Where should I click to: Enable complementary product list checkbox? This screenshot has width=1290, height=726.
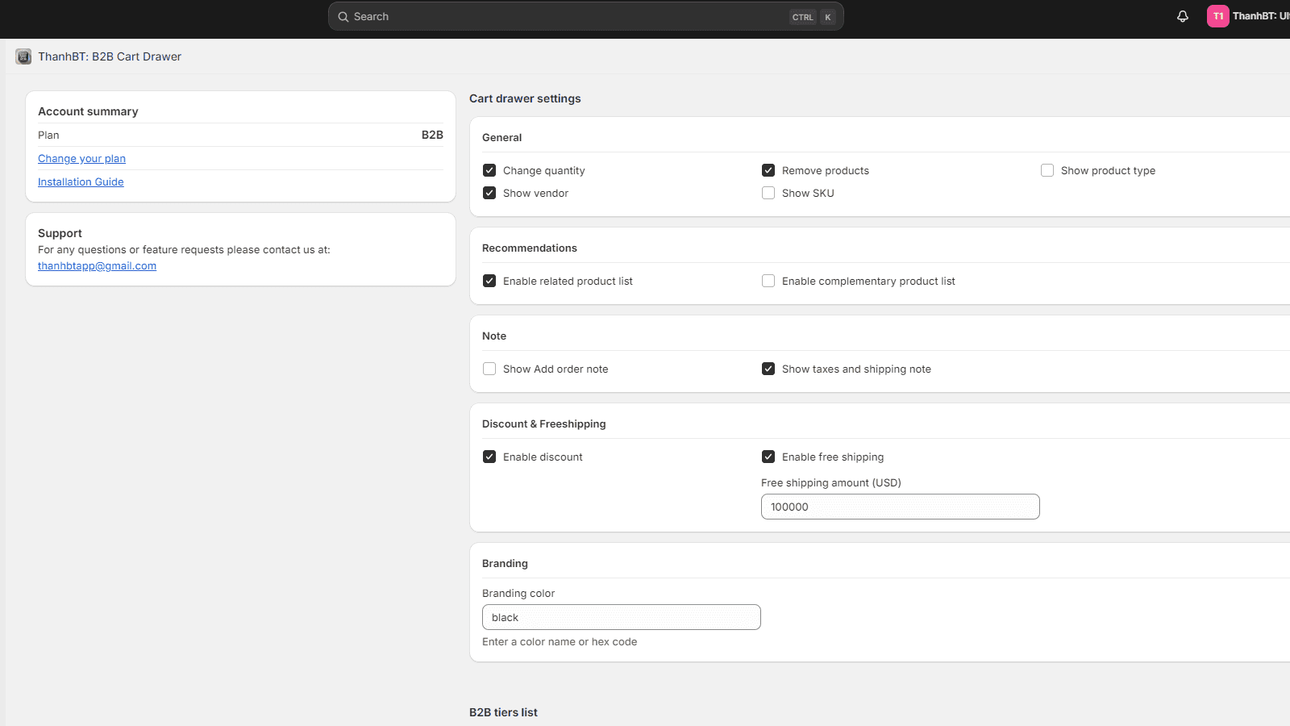point(768,281)
